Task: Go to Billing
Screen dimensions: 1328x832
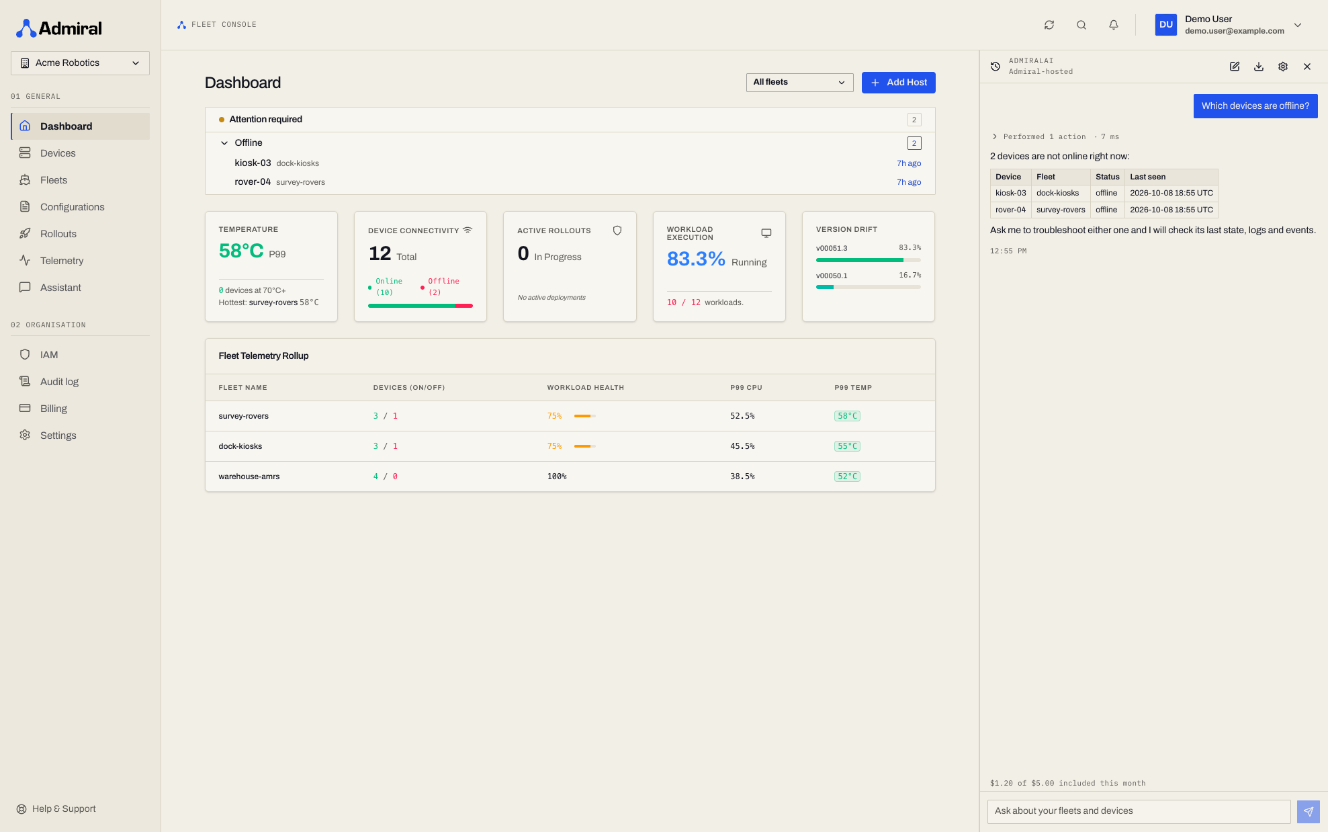Action: pos(80,409)
